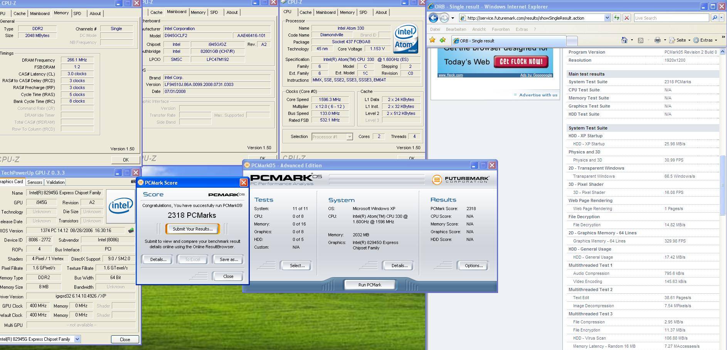
Task: Print the page with the printer icon
Action: tap(658, 40)
